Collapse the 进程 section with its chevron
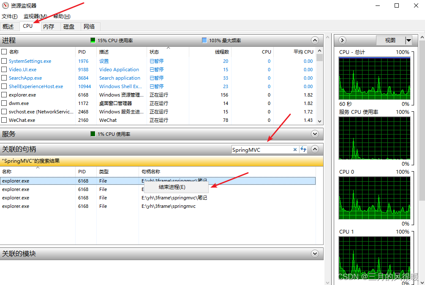 pyautogui.click(x=315, y=40)
